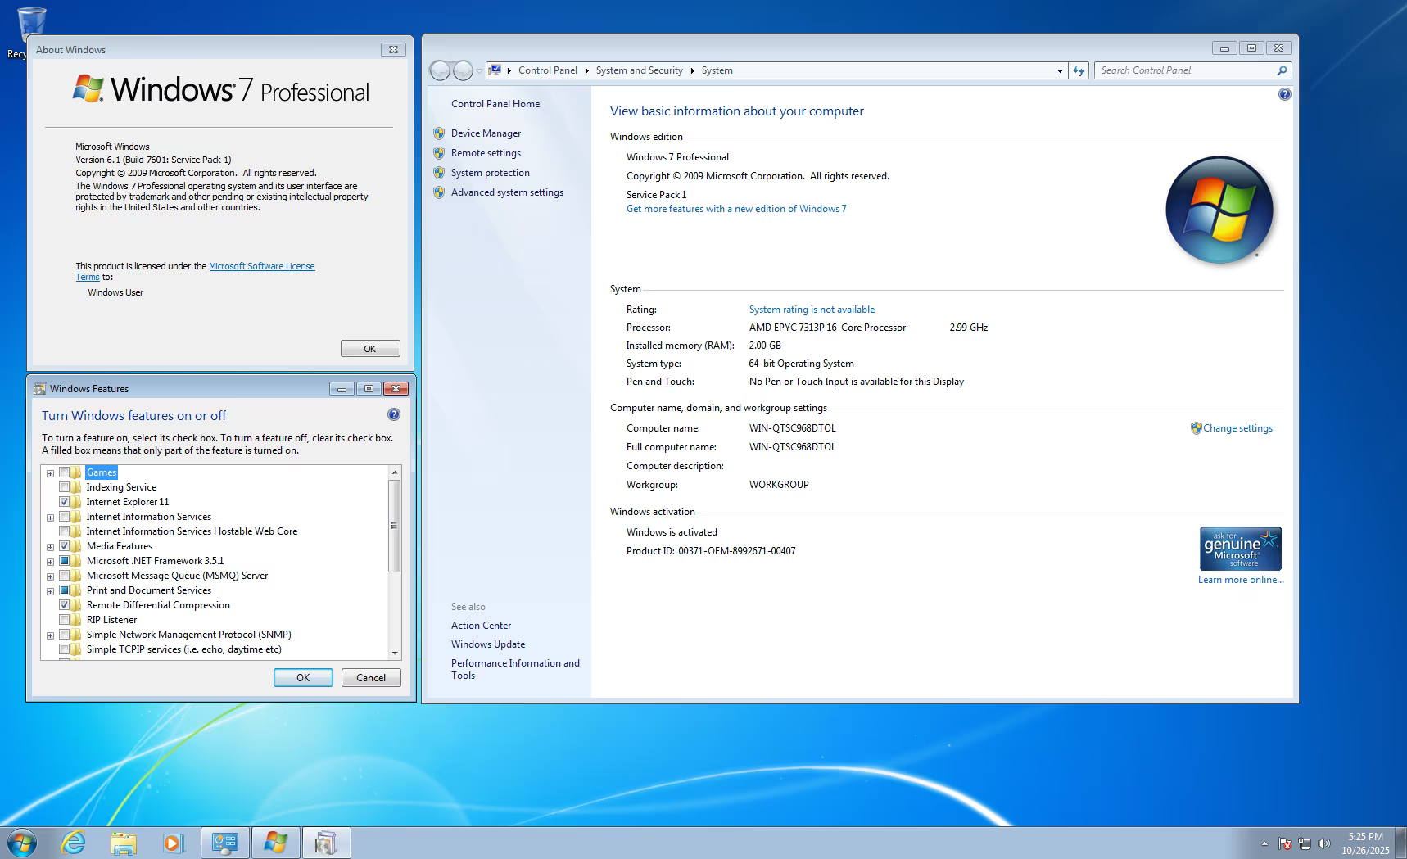Launch Internet Explorer from the taskbar
Screen dimensions: 1407x859
(x=74, y=843)
